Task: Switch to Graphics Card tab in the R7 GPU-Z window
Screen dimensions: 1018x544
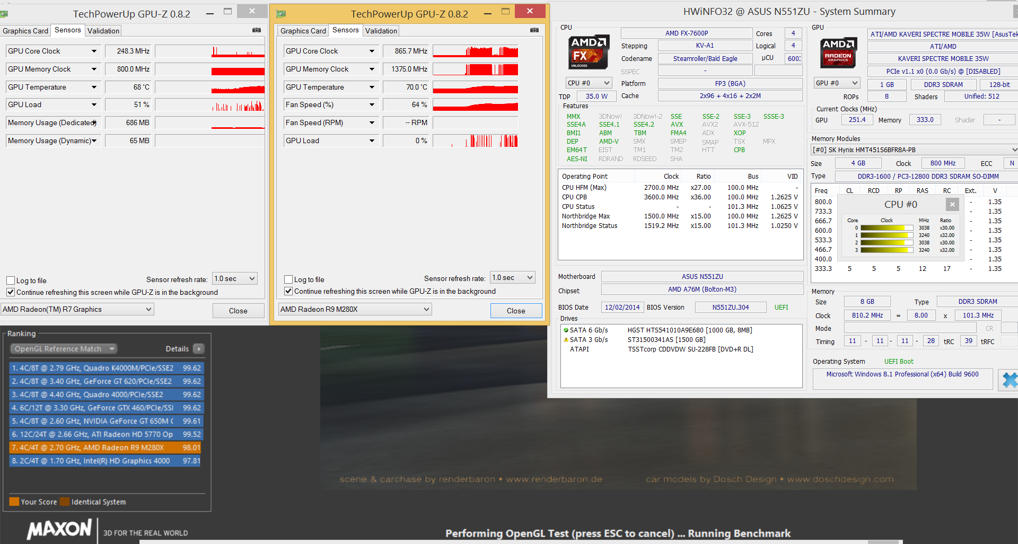Action: tap(25, 31)
